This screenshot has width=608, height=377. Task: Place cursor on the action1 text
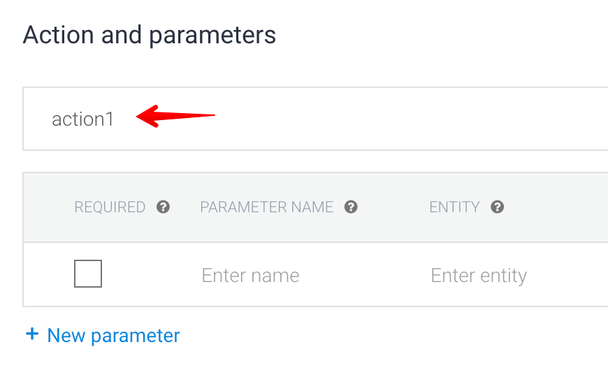(82, 119)
